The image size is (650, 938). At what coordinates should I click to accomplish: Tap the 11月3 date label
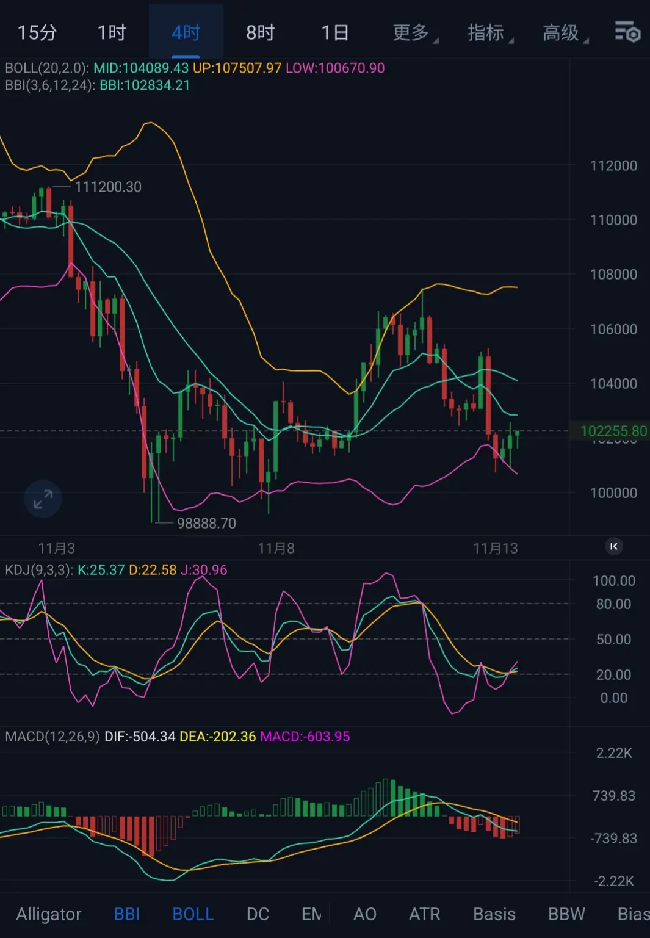(x=56, y=548)
